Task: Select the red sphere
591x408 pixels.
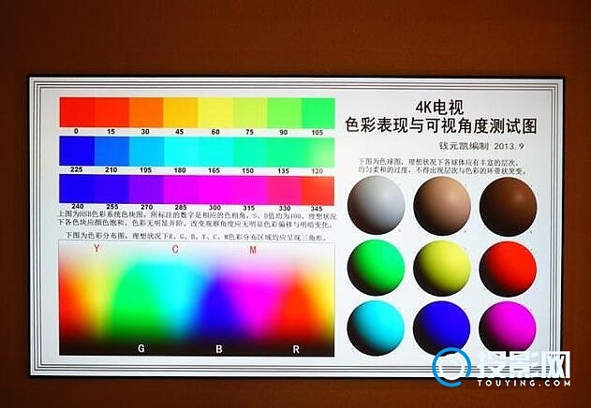Action: point(508,269)
